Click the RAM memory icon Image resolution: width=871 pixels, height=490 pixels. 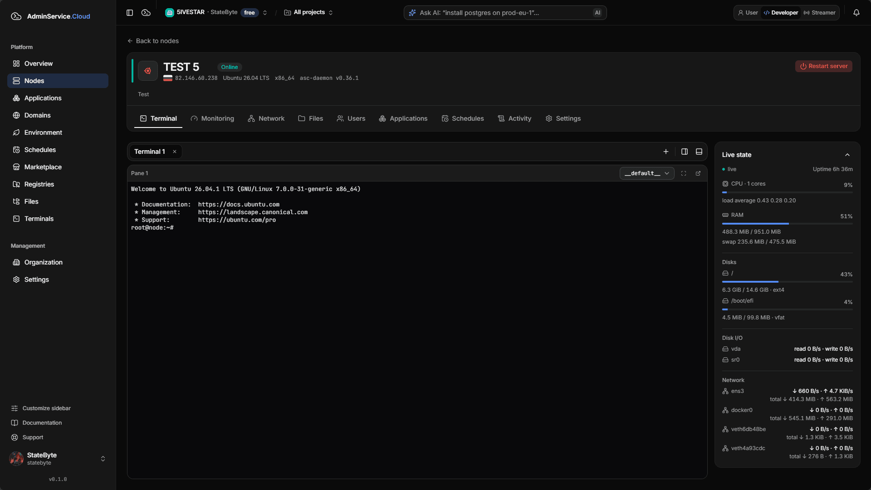point(725,215)
